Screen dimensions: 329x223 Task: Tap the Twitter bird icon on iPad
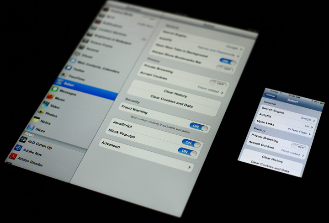pyautogui.click(x=68, y=68)
